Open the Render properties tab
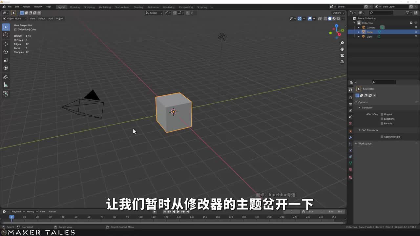The image size is (420, 236). coord(350,98)
